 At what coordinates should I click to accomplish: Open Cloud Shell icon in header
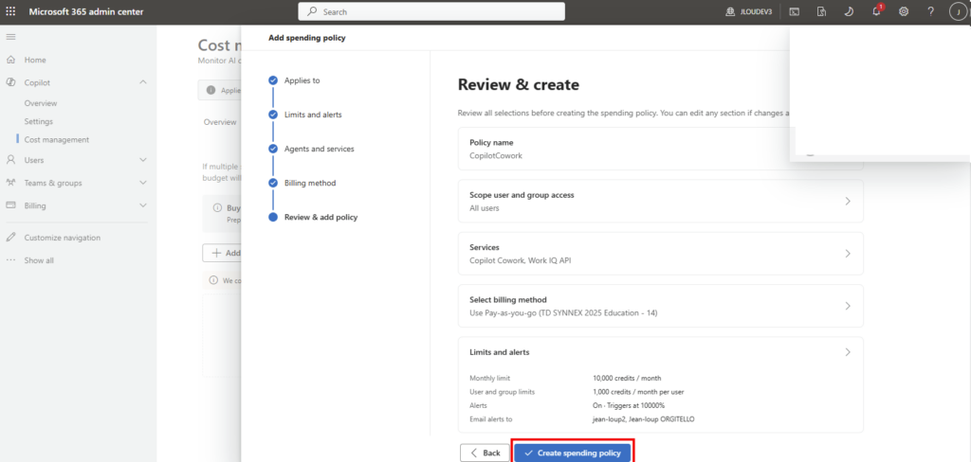click(x=794, y=11)
